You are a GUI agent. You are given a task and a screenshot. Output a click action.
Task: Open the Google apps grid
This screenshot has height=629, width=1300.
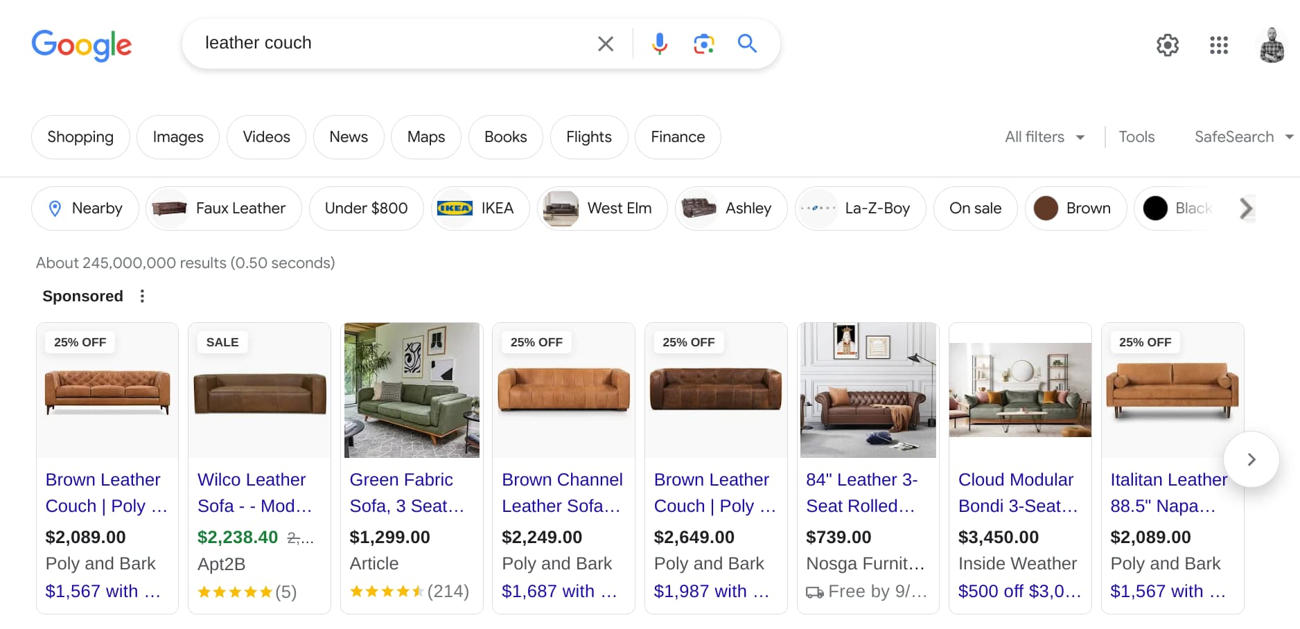[x=1219, y=45]
